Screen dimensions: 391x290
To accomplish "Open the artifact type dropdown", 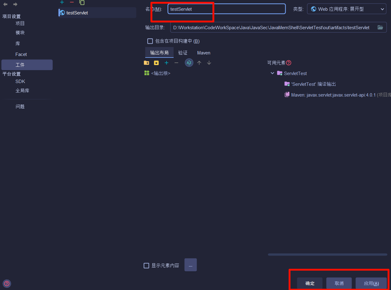I will pos(347,9).
